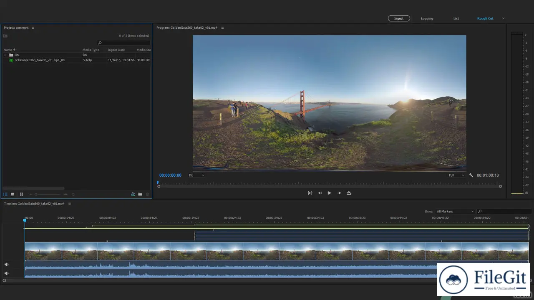
Task: Create a rough cut from project panel
Action: pos(133,194)
